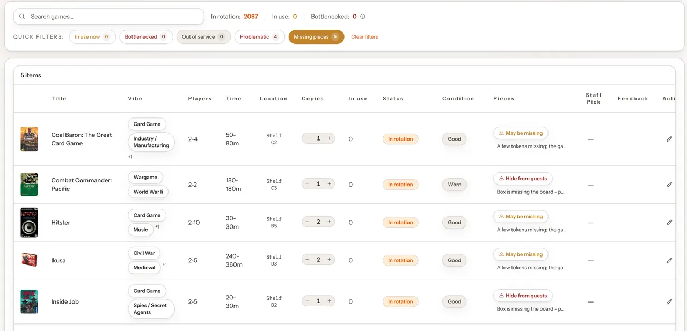This screenshot has height=331, width=687.
Task: Click the Shelf B5 location cell
Action: pyautogui.click(x=274, y=223)
